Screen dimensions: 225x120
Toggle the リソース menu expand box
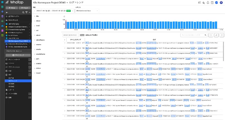tap(30, 63)
